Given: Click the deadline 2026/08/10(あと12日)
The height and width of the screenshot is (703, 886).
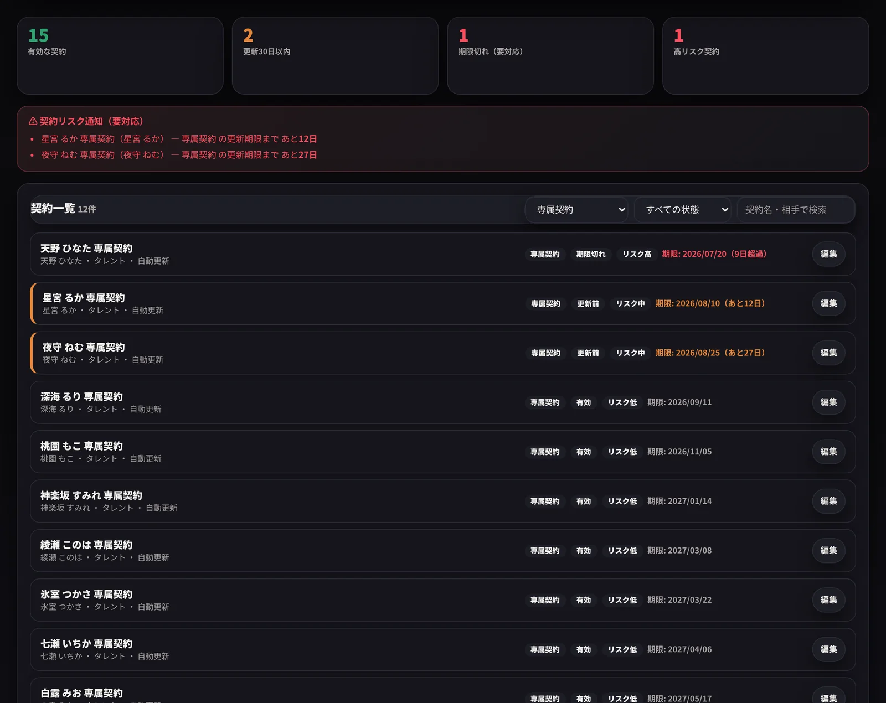Looking at the screenshot, I should coord(710,303).
